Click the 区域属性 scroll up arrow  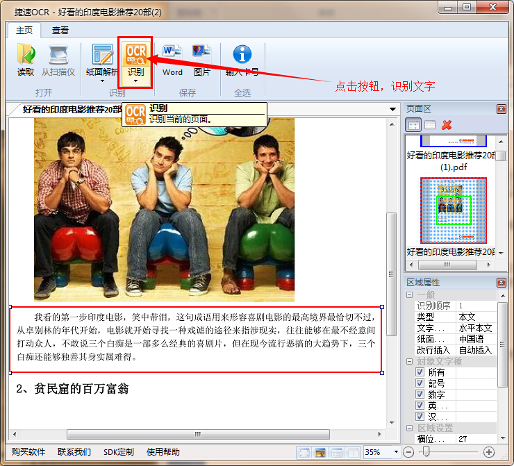tap(502, 296)
